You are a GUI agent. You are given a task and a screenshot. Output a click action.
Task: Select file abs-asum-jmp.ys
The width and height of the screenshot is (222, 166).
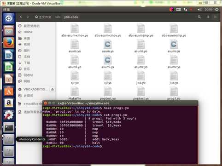point(174,30)
